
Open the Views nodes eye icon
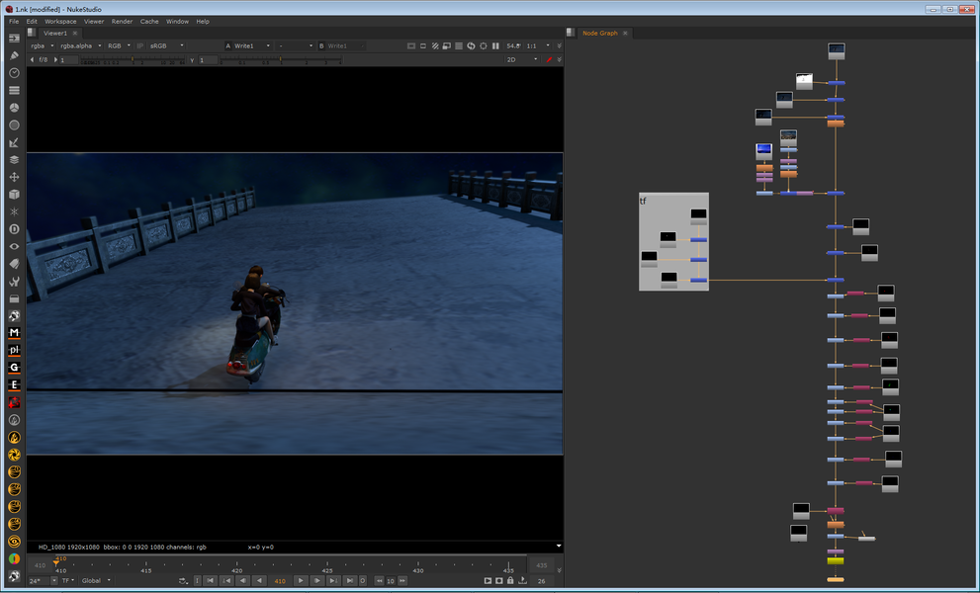point(14,246)
